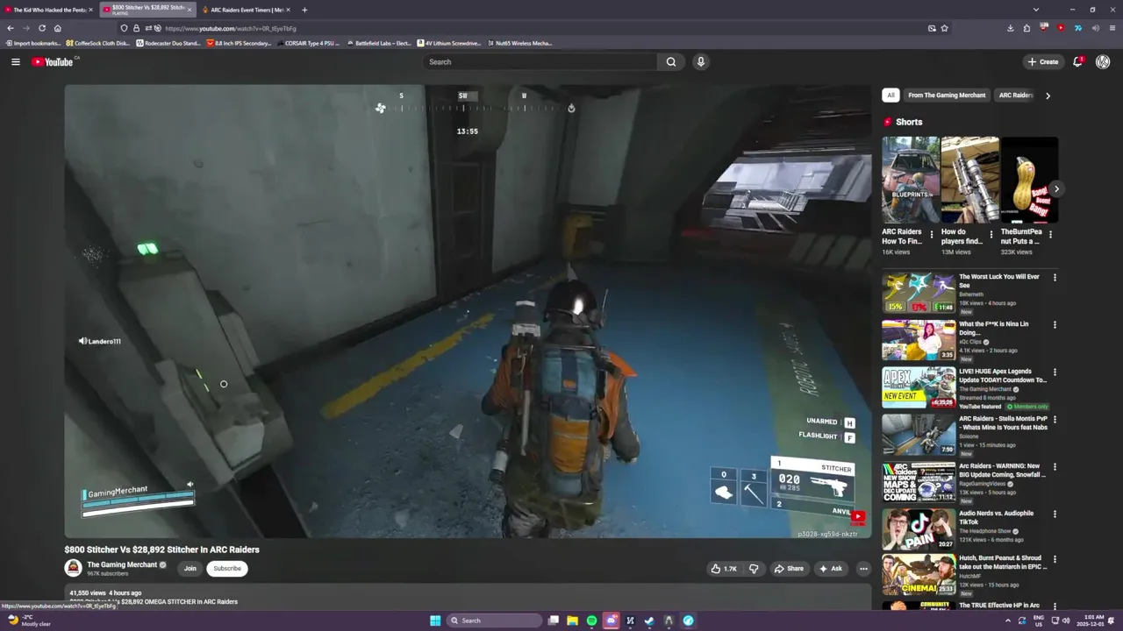Open options for 'Audio Nerds vs. Audiophile' video
Viewport: 1123px width, 631px height.
[1055, 514]
